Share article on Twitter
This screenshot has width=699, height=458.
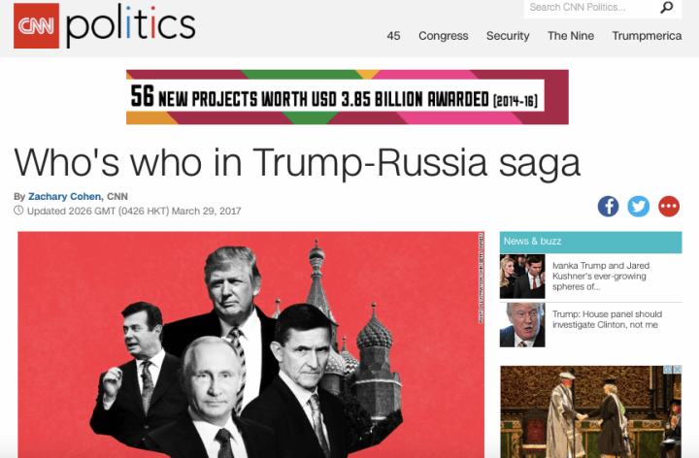(639, 207)
